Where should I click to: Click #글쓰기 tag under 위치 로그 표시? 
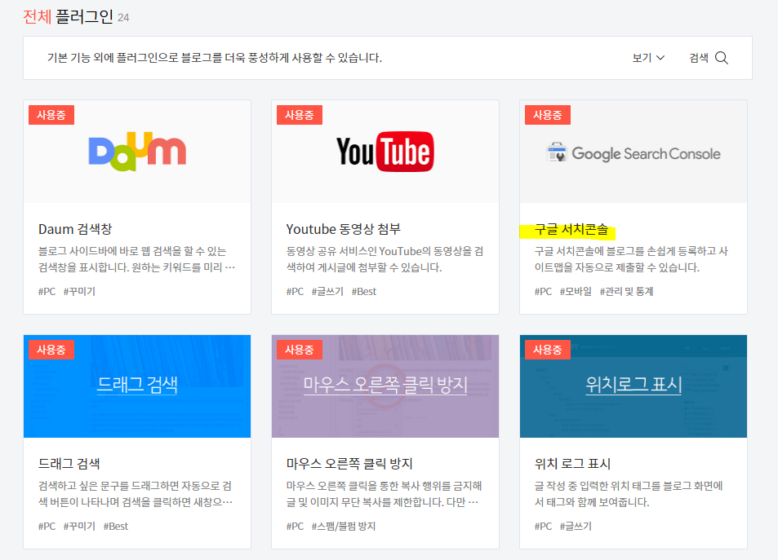pos(576,527)
